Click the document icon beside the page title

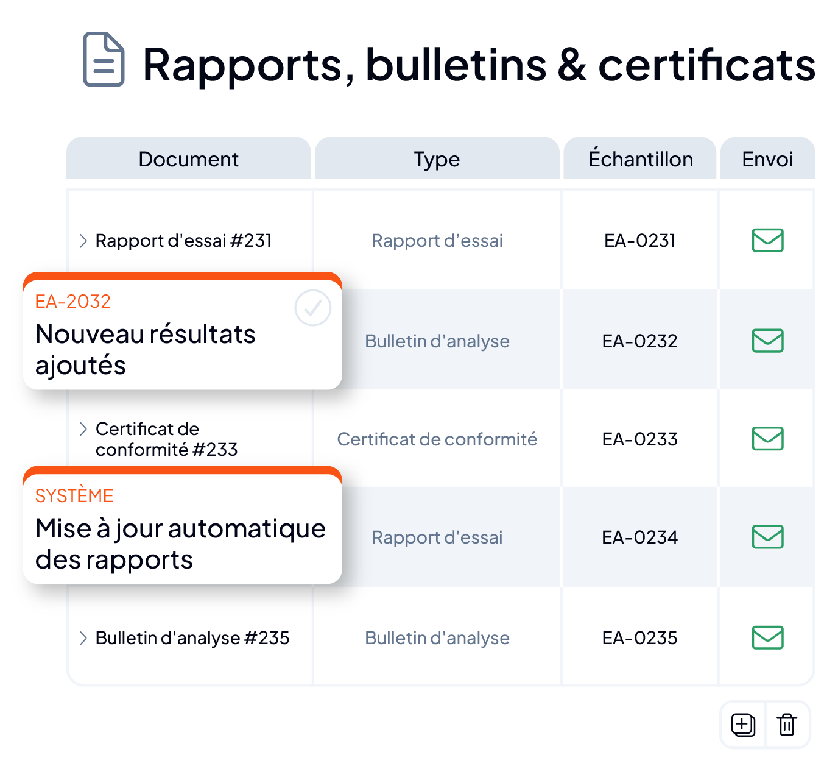tap(104, 59)
